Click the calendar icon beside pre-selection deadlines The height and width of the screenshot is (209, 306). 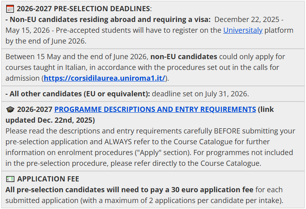[x=10, y=8]
